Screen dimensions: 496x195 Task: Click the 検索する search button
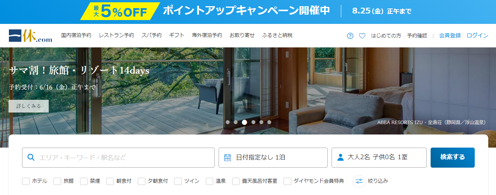click(453, 158)
